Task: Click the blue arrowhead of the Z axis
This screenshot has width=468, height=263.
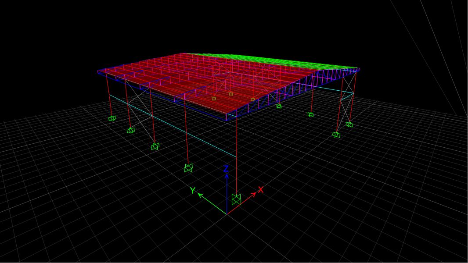Action: pos(227,176)
